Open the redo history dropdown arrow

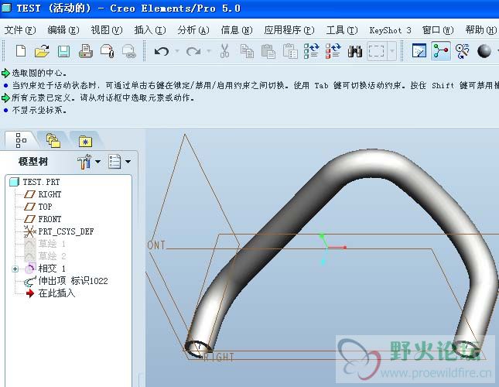click(x=209, y=50)
